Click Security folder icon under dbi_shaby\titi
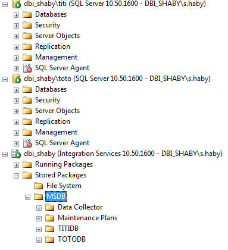228x250 pixels. click(27, 26)
